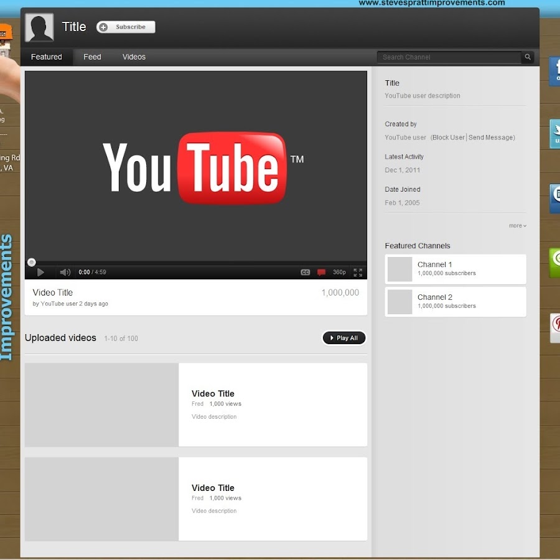Click the second uploaded video's title
This screenshot has width=560, height=560.
click(213, 488)
